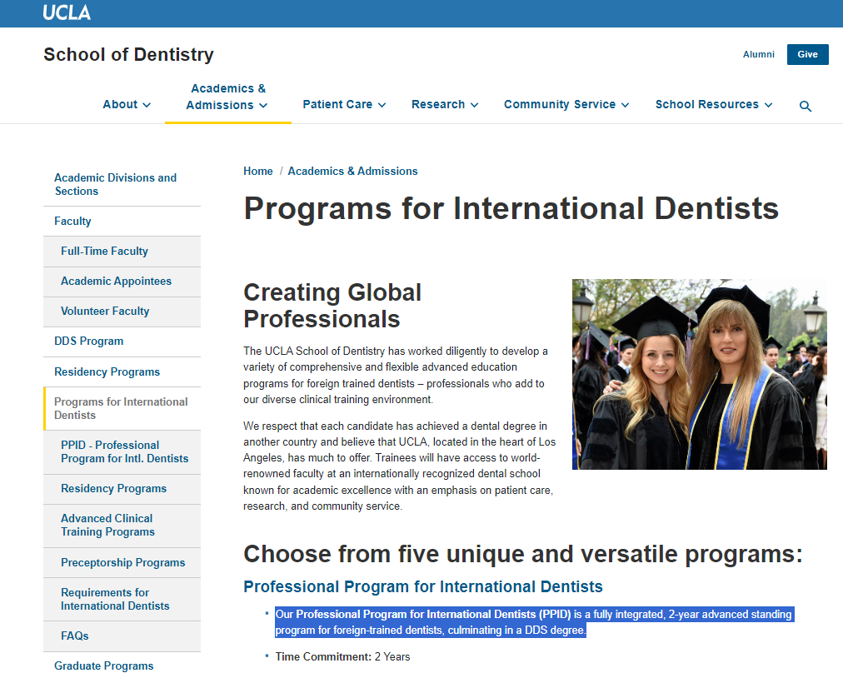
Task: Open Professional Program for International Dentists heading
Action: [x=422, y=586]
